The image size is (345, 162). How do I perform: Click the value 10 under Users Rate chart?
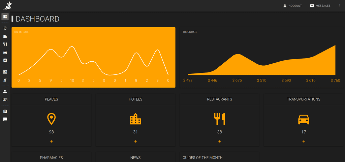click(72, 80)
